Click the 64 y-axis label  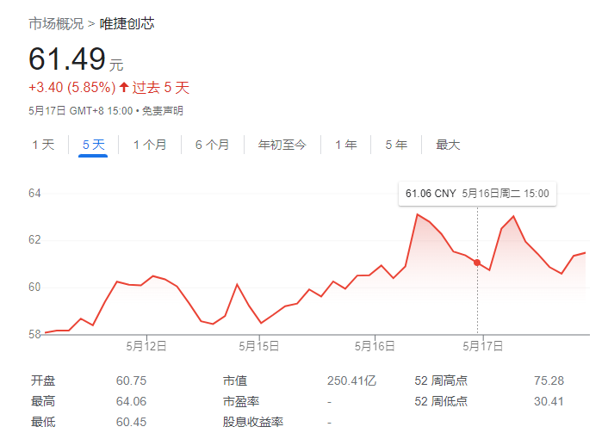point(34,194)
